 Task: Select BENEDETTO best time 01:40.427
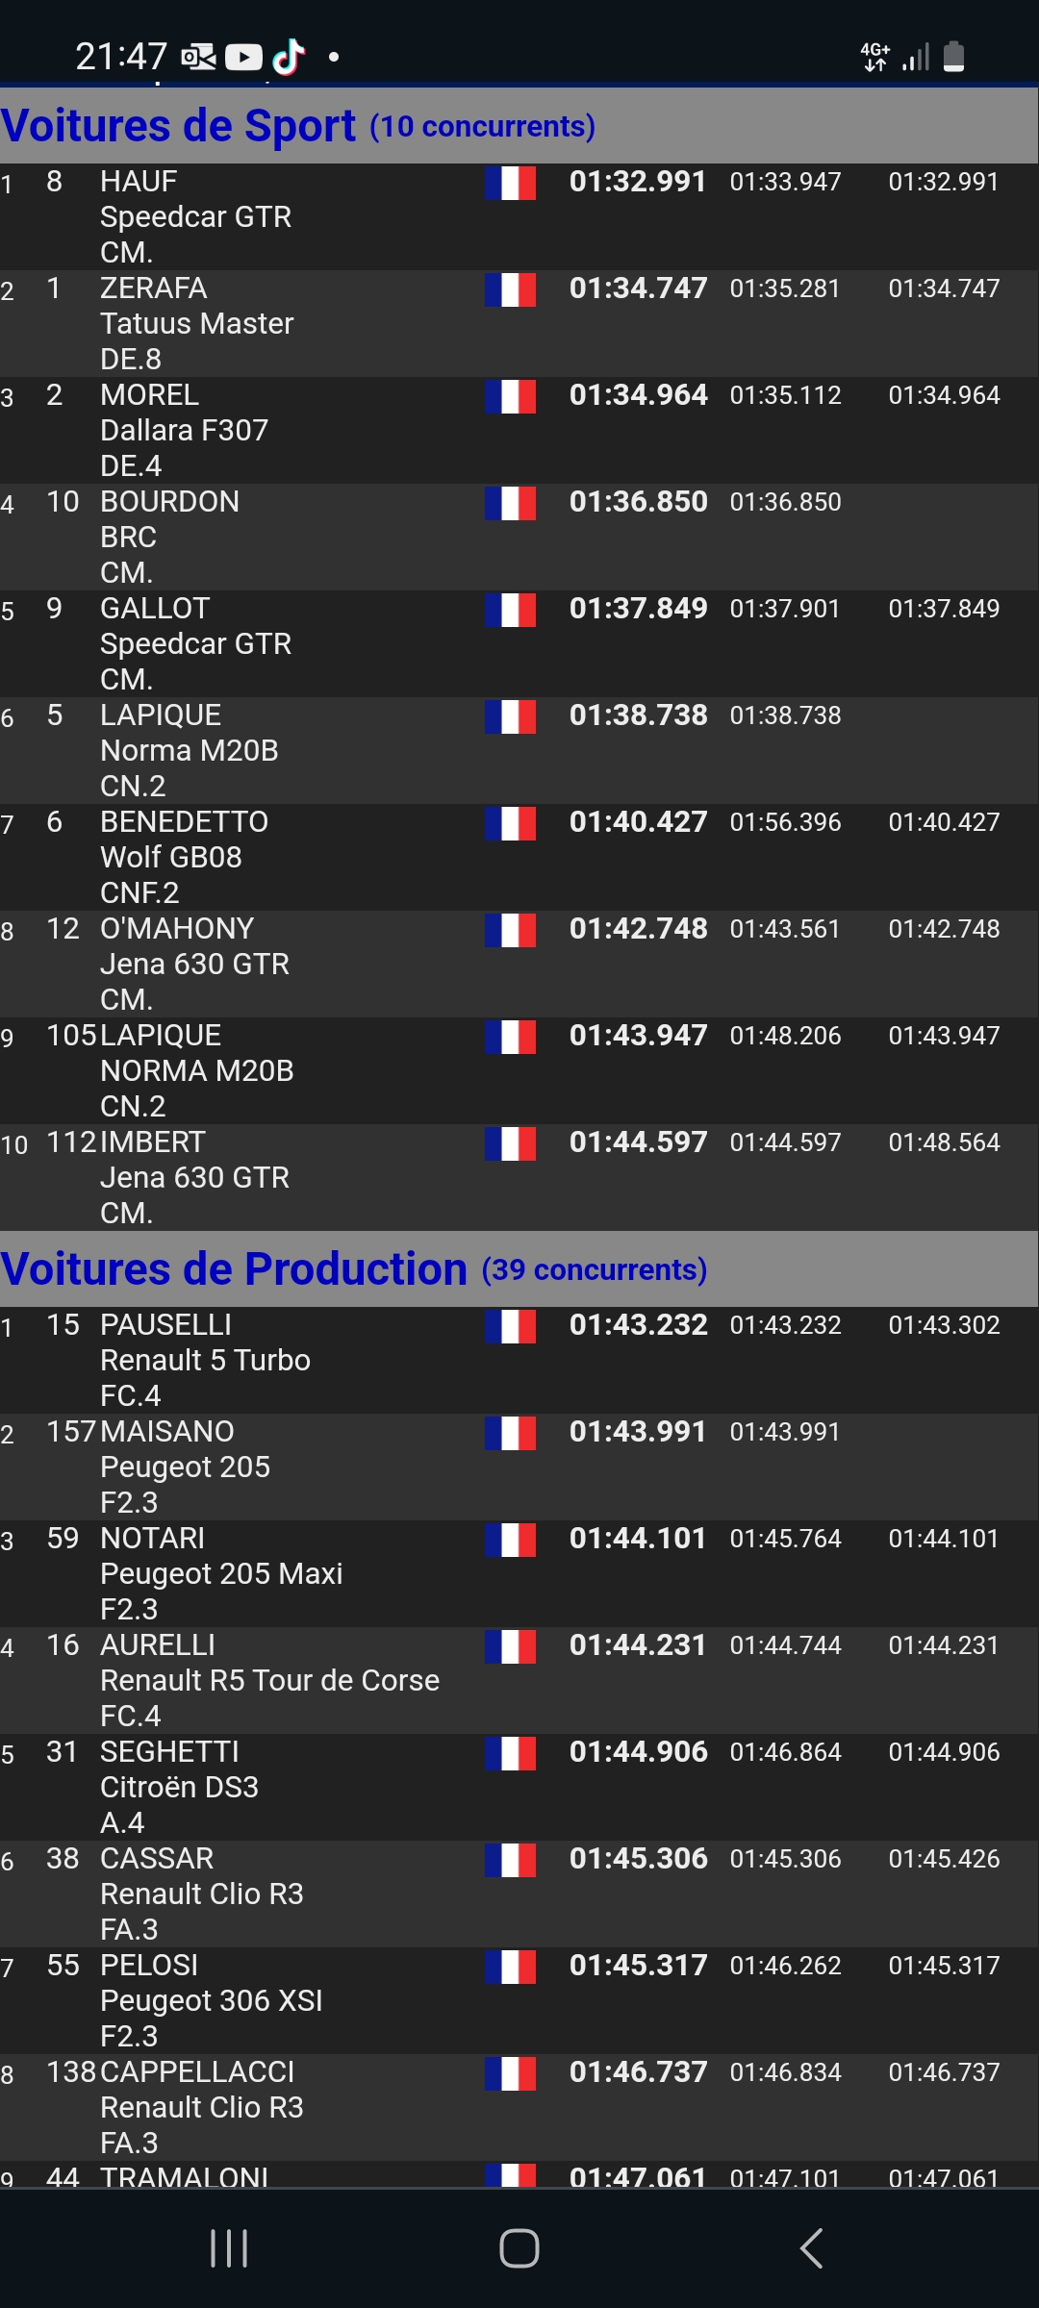tap(638, 822)
